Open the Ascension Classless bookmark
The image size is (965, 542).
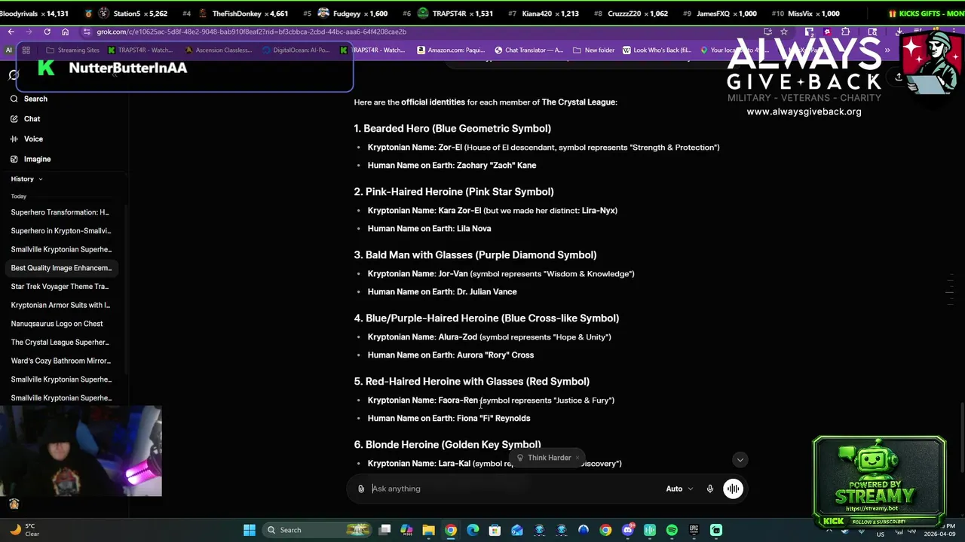(218, 50)
